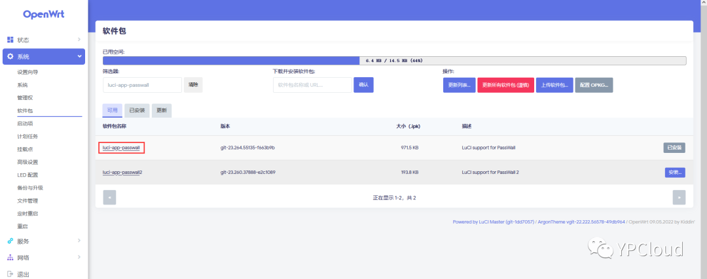Click the 软件包名称 column header
Screen dimensions: 707x279
(x=115, y=127)
